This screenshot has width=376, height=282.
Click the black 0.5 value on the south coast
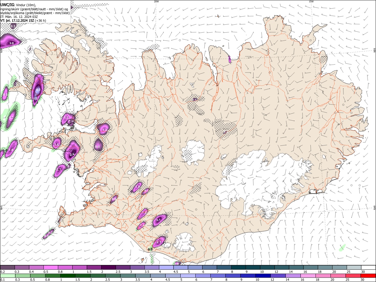(x=150, y=249)
